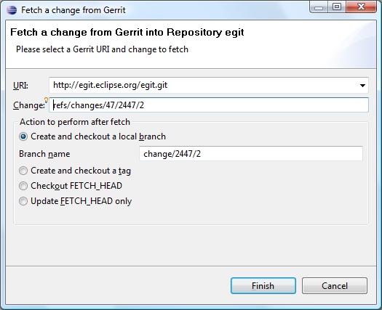The height and width of the screenshot is (310, 382).
Task: Click the title bar text Fetch a change from Gerrit
Action: pos(73,10)
